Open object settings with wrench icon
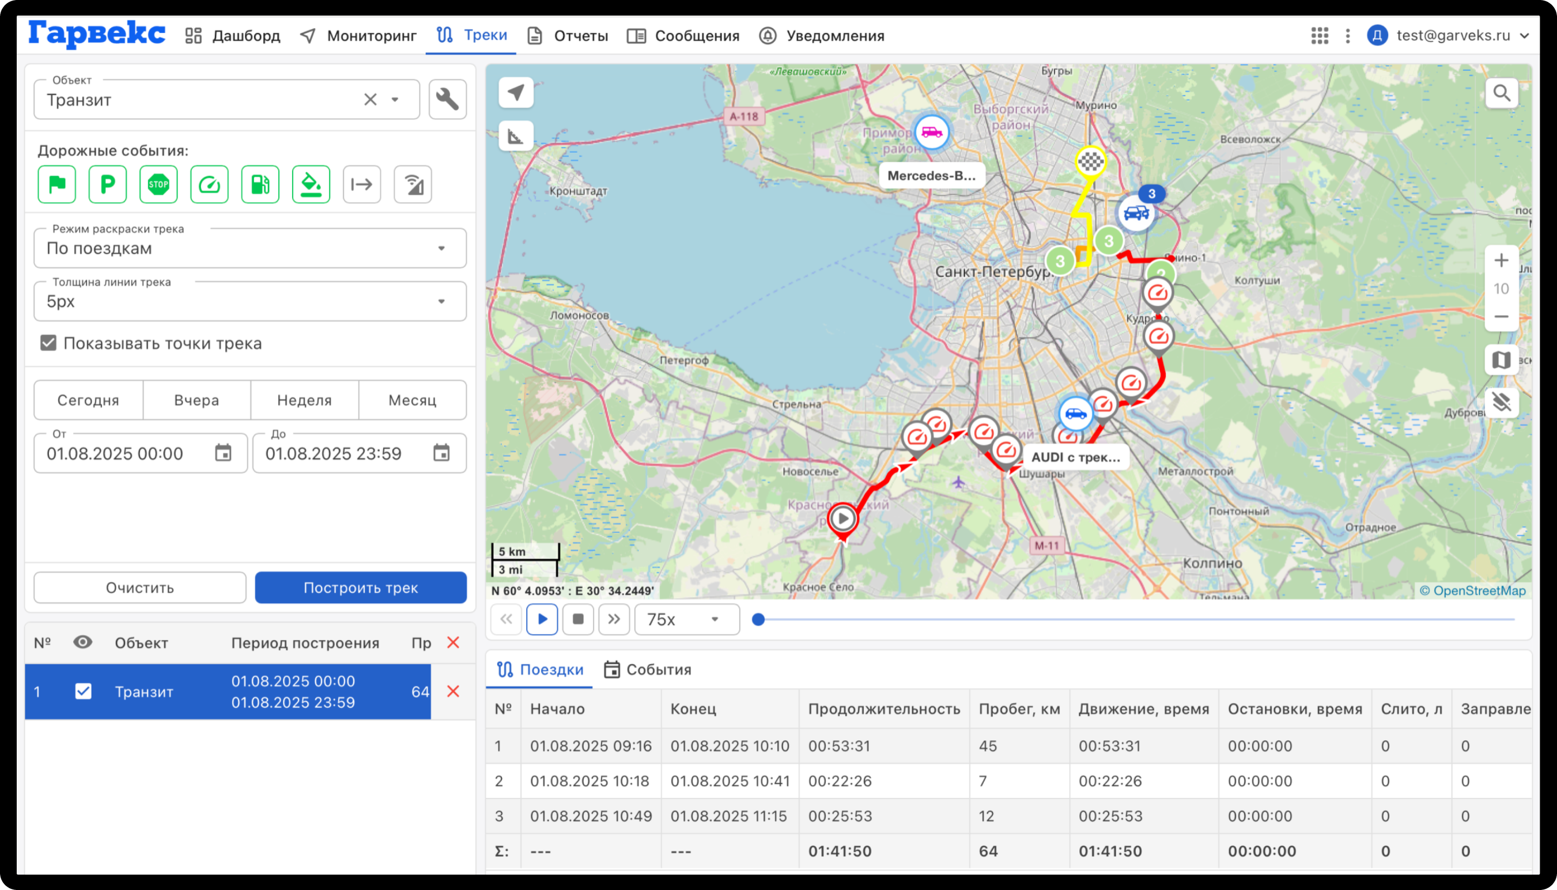 coord(448,99)
